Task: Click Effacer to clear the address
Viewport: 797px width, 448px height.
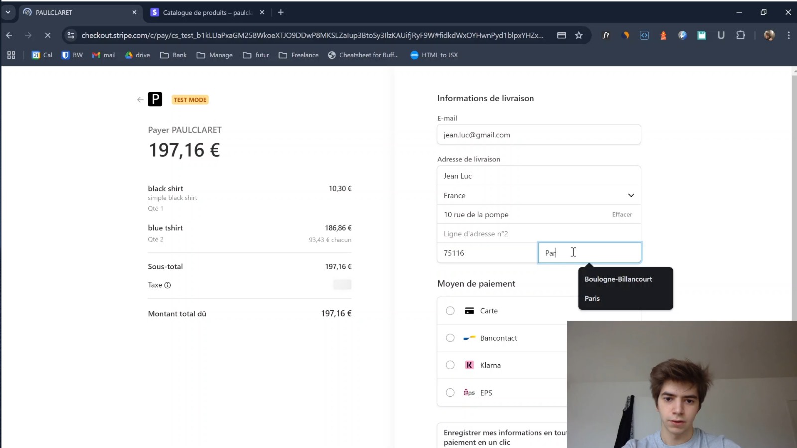Action: (622, 215)
